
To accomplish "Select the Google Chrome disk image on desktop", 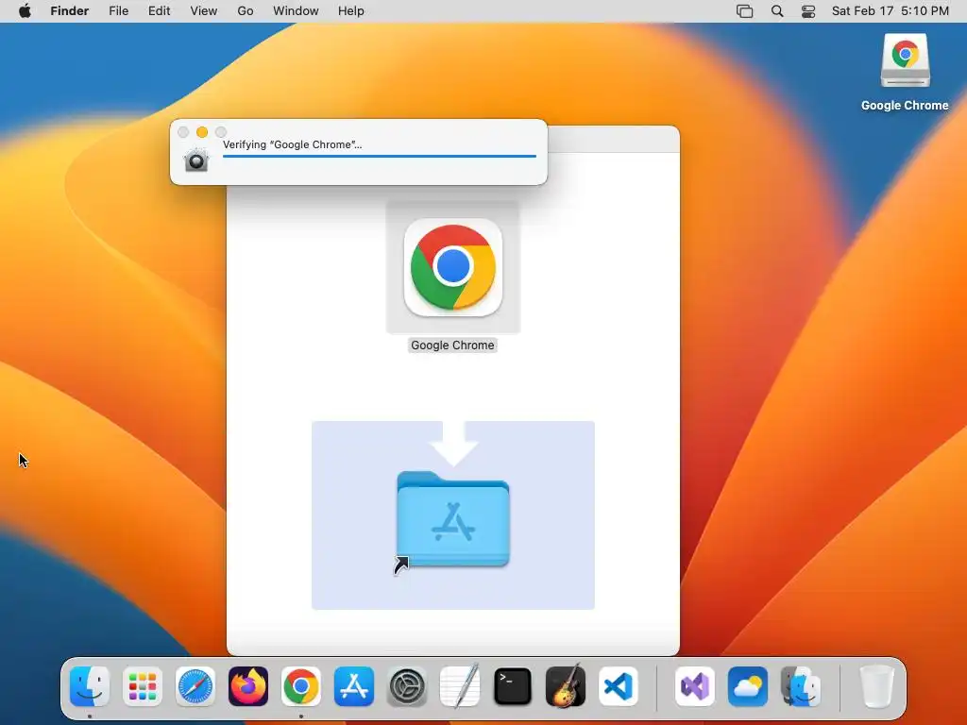I will coord(905,60).
